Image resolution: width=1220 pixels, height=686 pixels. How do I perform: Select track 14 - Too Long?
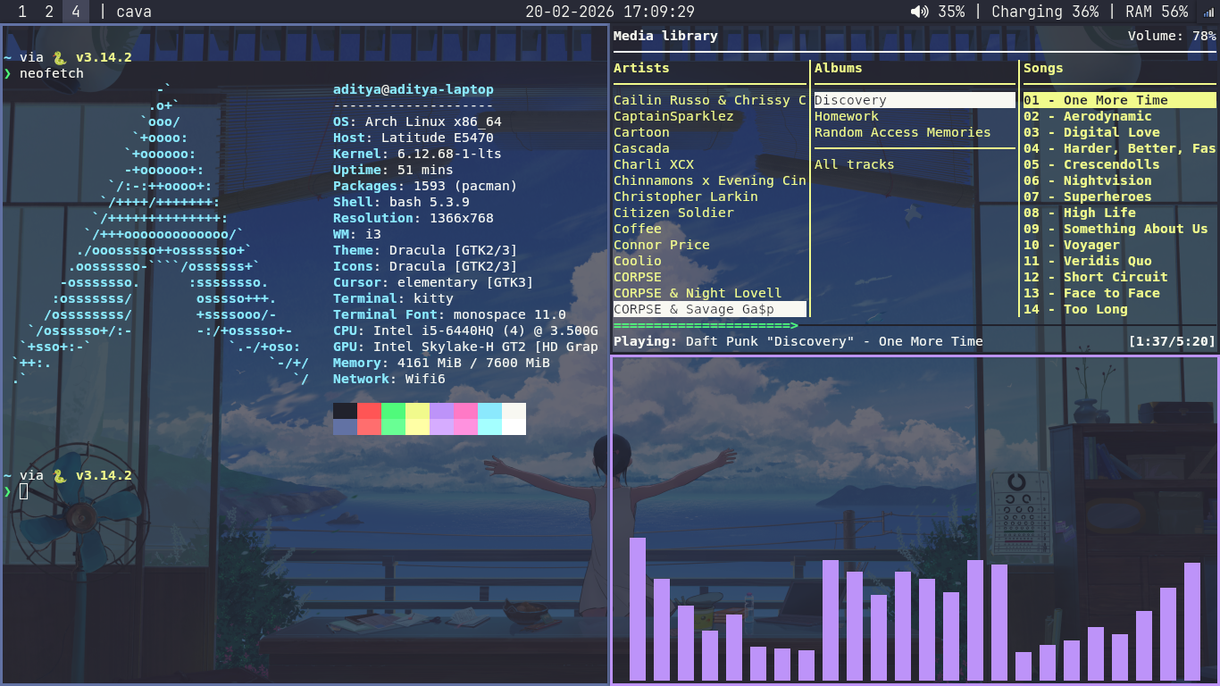click(x=1075, y=309)
